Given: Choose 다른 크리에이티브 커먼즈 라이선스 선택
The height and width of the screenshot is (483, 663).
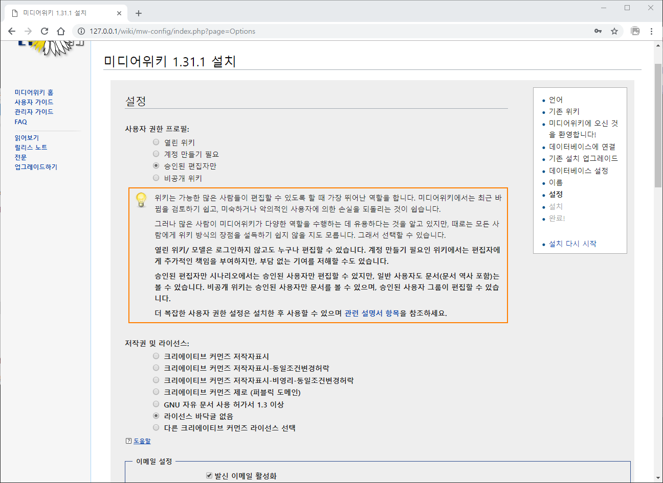Looking at the screenshot, I should click(156, 427).
